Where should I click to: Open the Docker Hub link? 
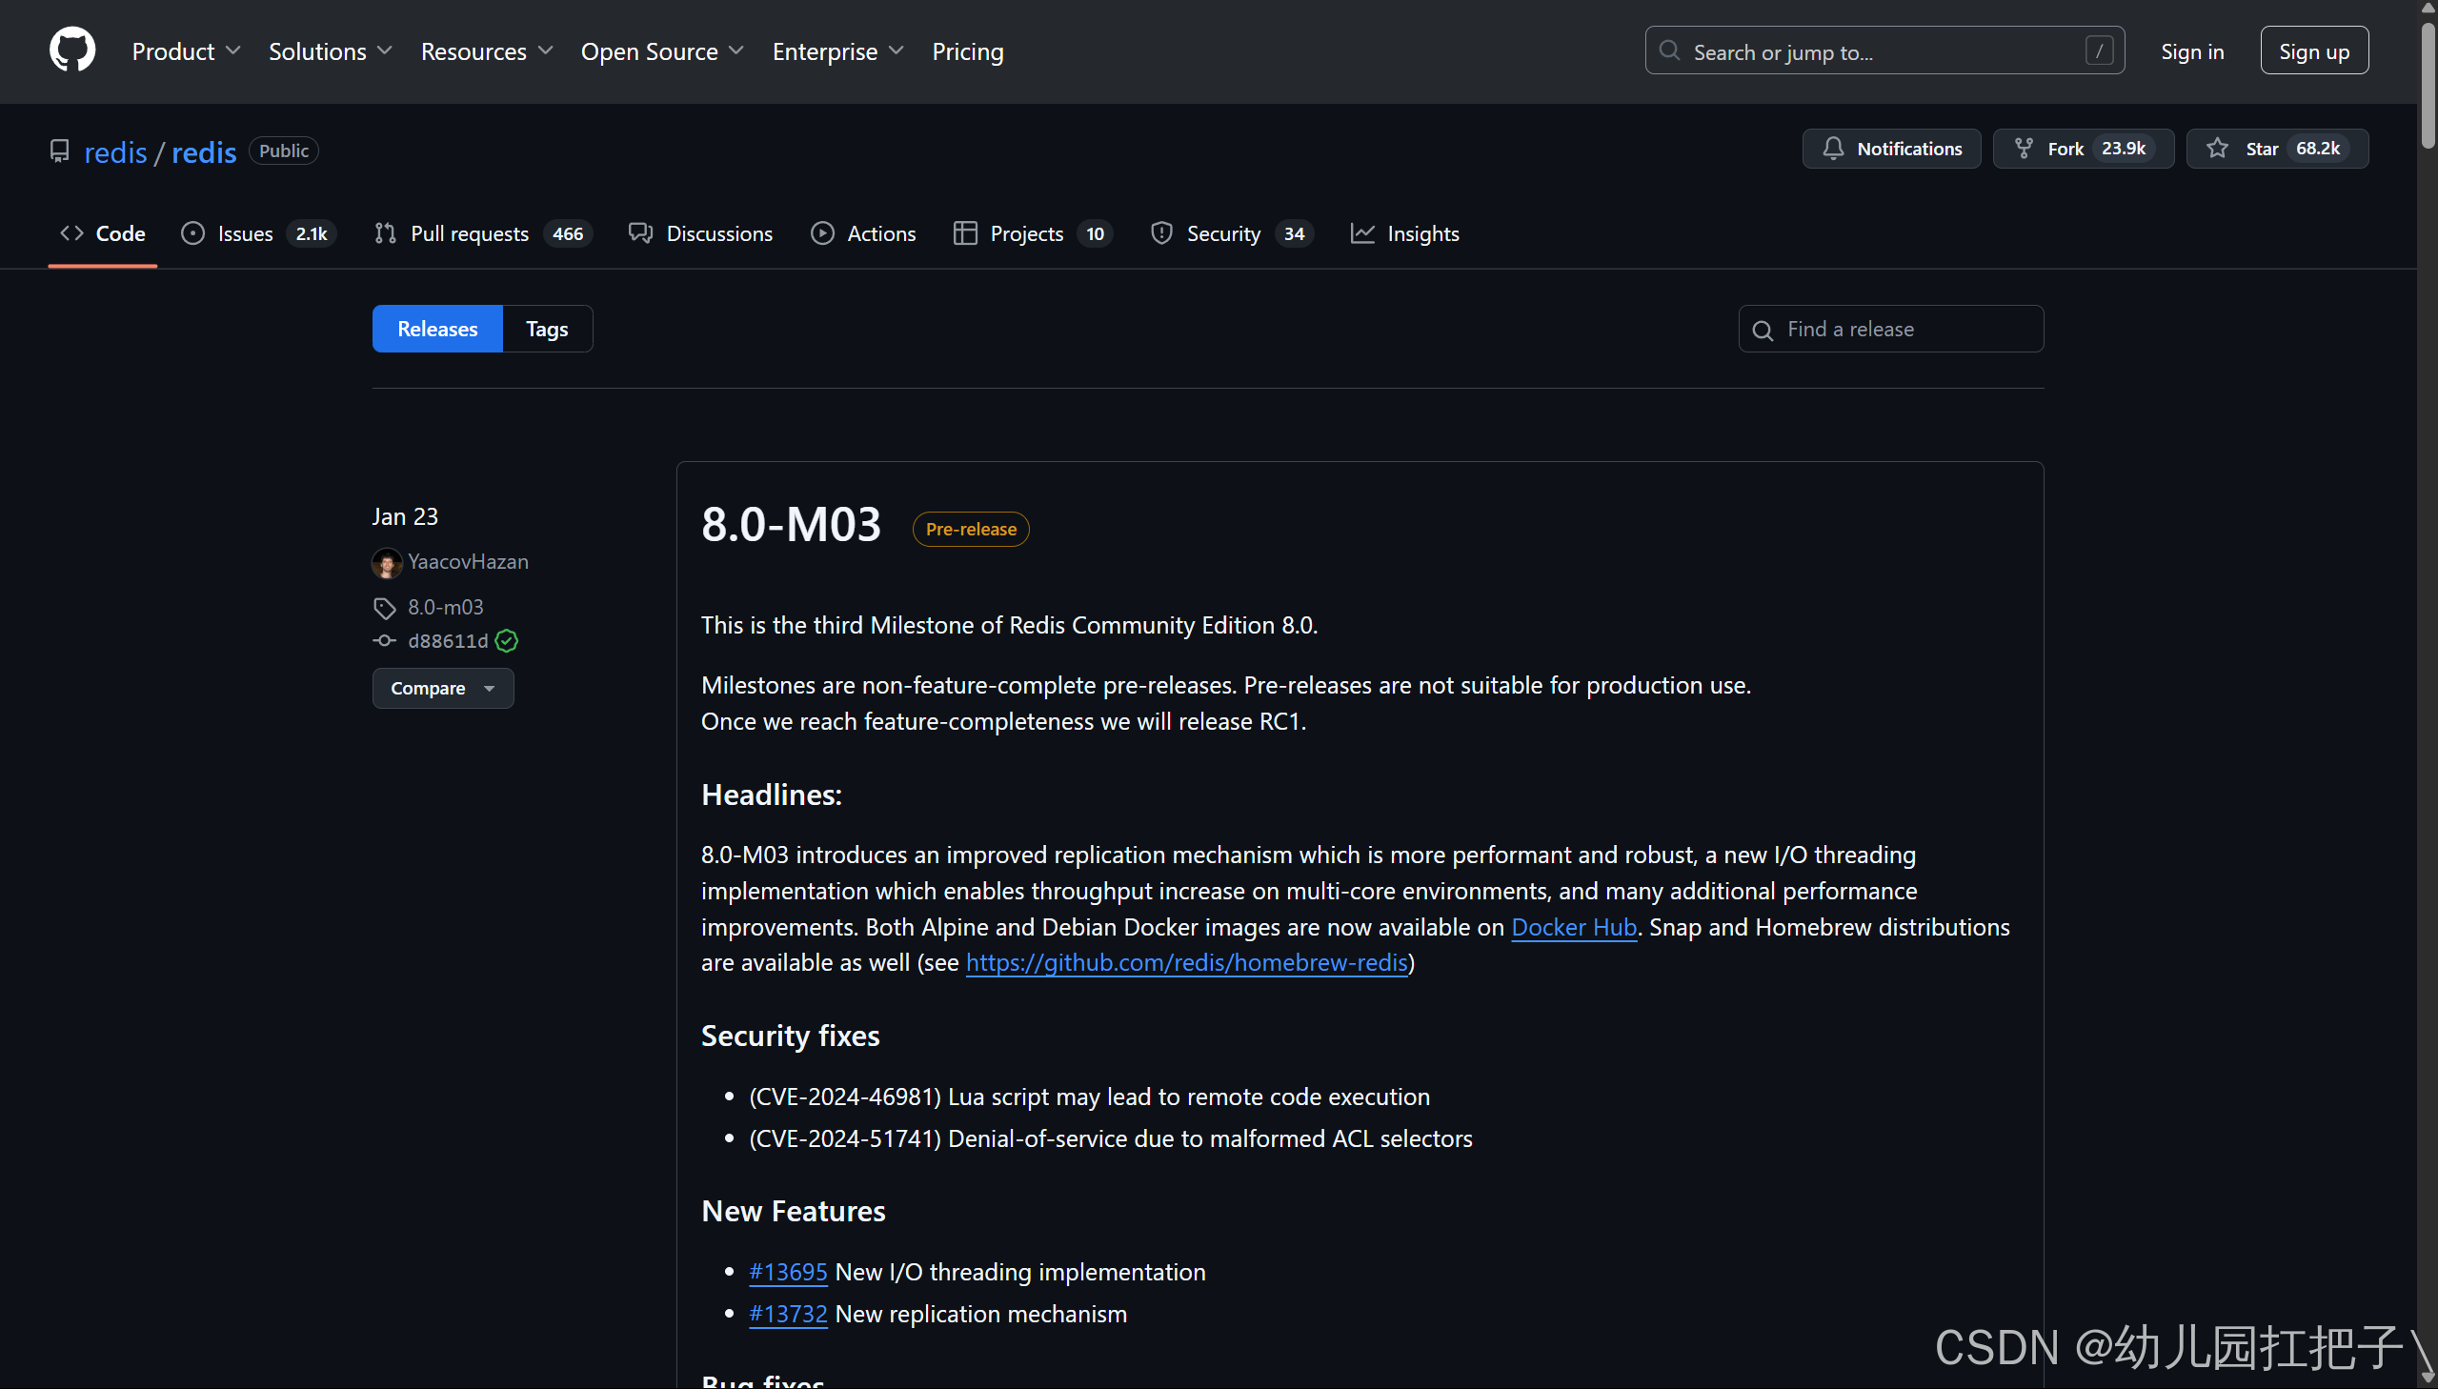1574,927
